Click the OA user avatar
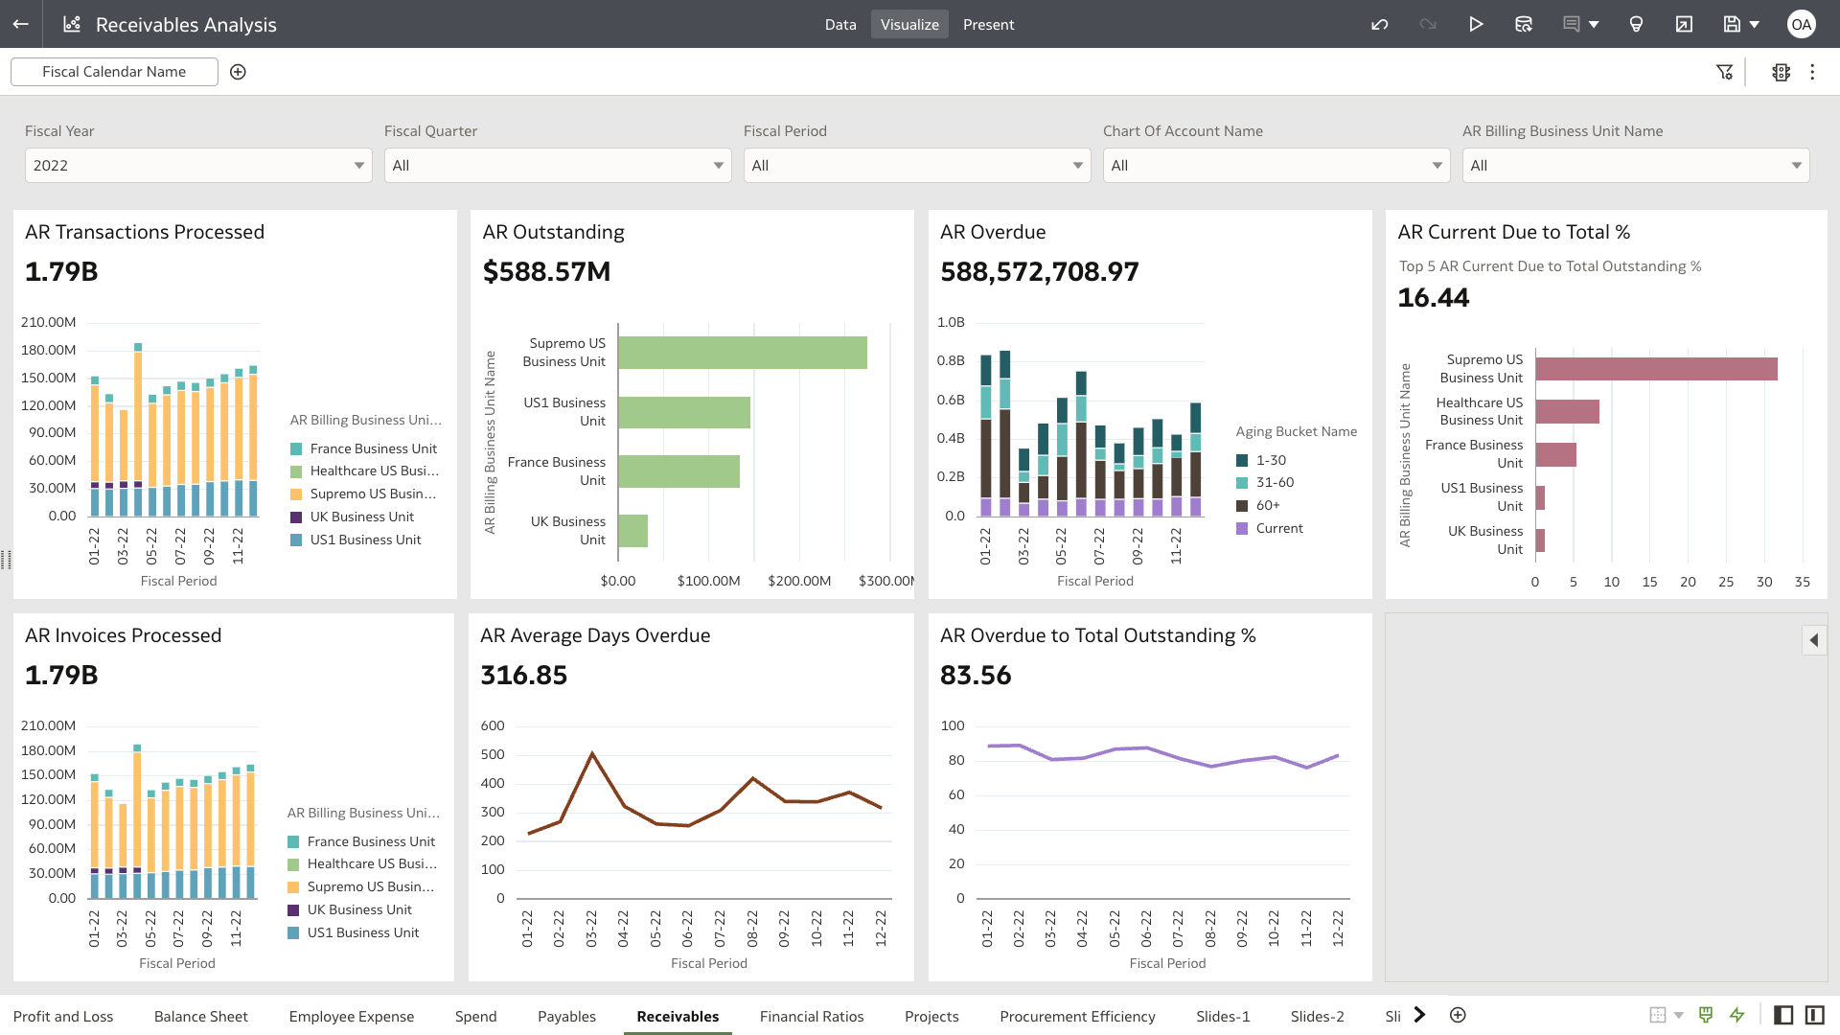This screenshot has width=1840, height=1035. 1802,24
